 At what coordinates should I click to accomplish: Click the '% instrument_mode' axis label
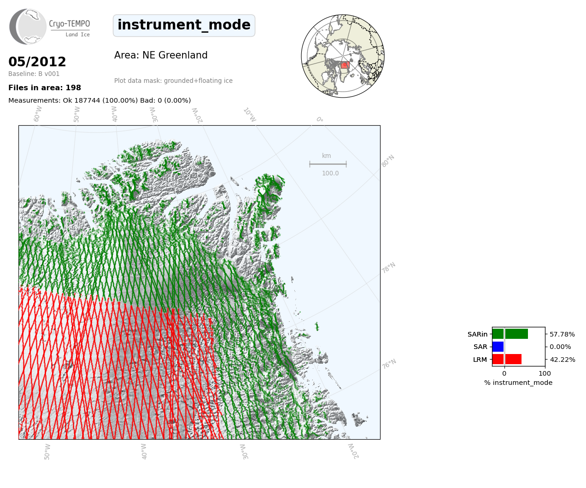point(518,383)
